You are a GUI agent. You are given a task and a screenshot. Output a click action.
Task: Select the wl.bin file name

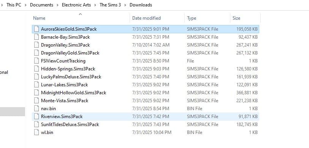click(47, 132)
